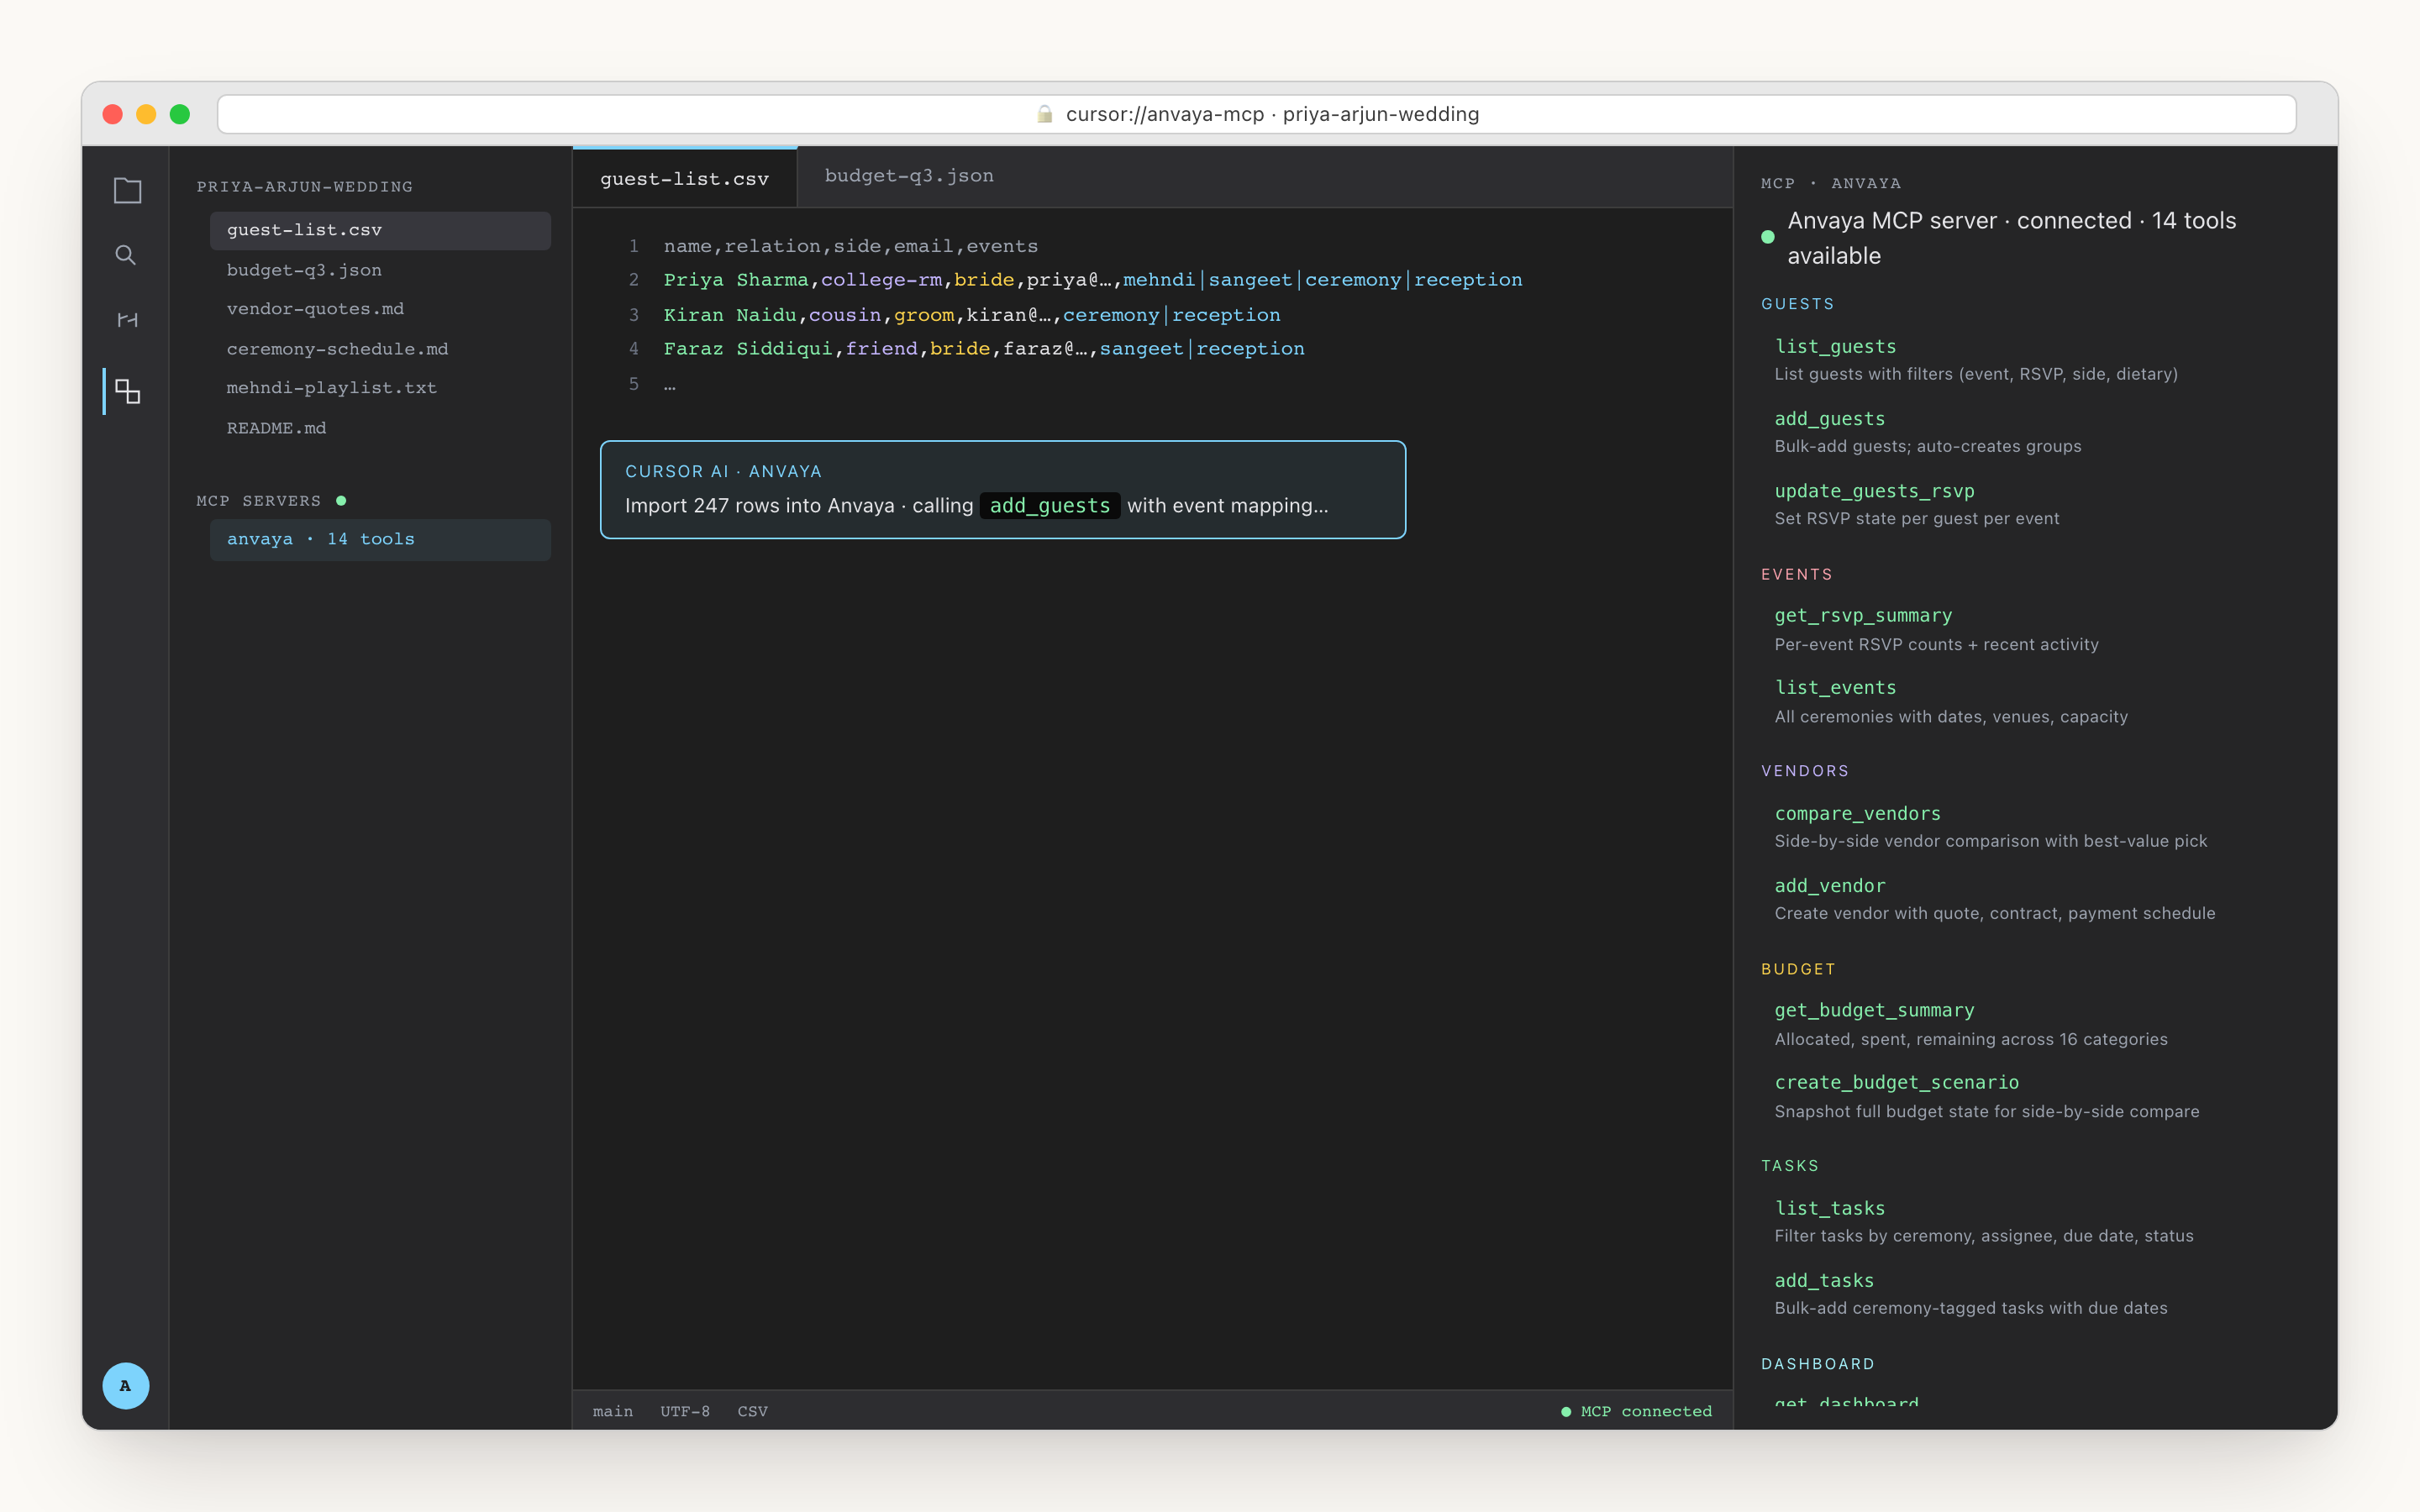Image resolution: width=2420 pixels, height=1512 pixels.
Task: Click the TASKS section heading
Action: pyautogui.click(x=1789, y=1166)
